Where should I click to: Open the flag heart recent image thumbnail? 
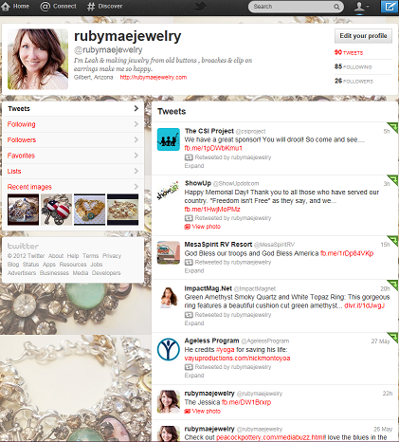coord(57,210)
